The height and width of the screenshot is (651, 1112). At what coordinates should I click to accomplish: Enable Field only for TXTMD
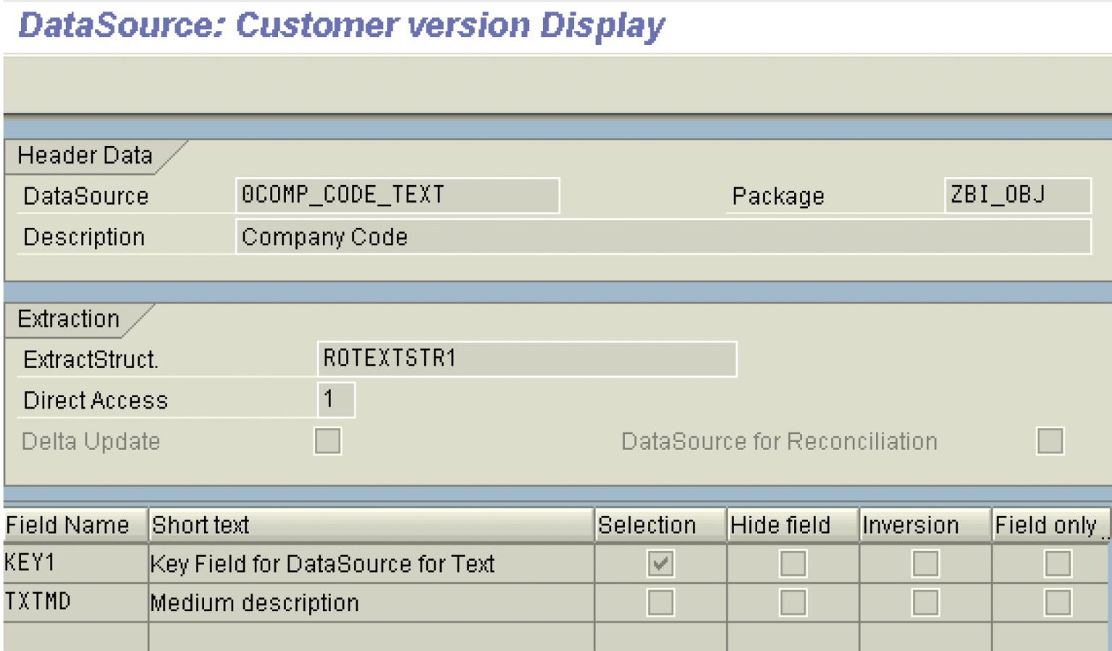(x=1058, y=603)
